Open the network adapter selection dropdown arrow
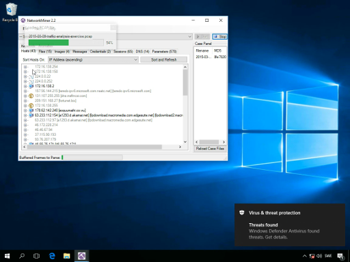350x262 pixels. coord(189,37)
